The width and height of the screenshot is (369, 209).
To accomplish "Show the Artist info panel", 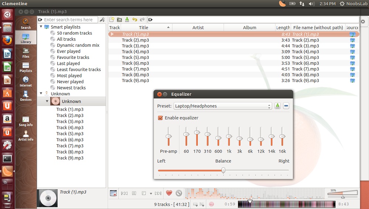I will tap(26, 135).
